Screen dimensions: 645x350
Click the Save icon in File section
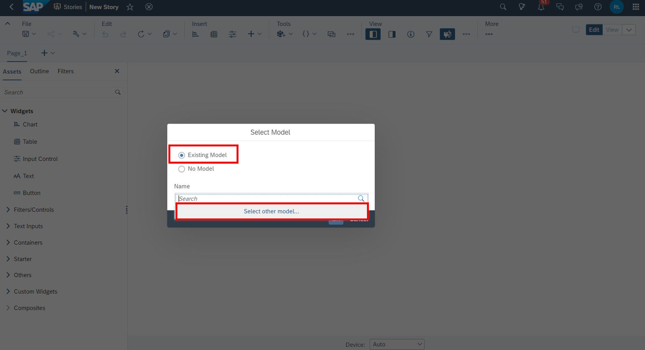26,34
